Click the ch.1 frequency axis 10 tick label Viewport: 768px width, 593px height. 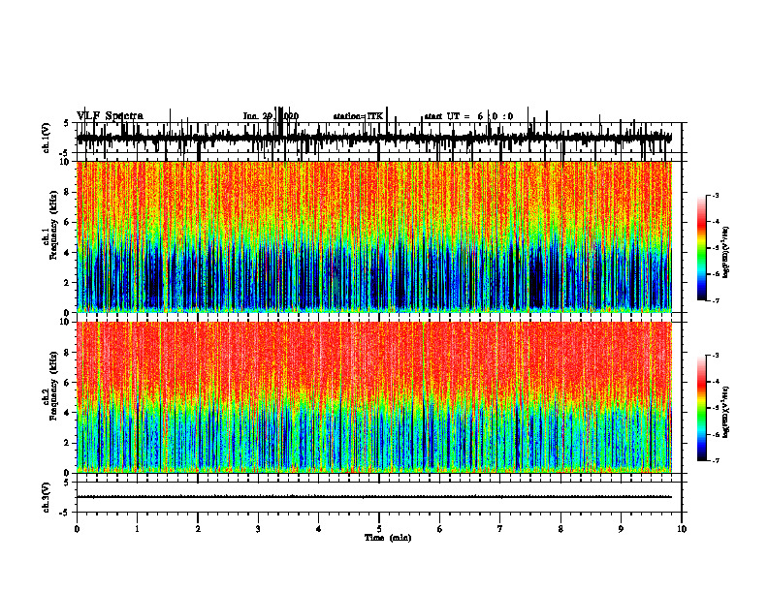[66, 162]
